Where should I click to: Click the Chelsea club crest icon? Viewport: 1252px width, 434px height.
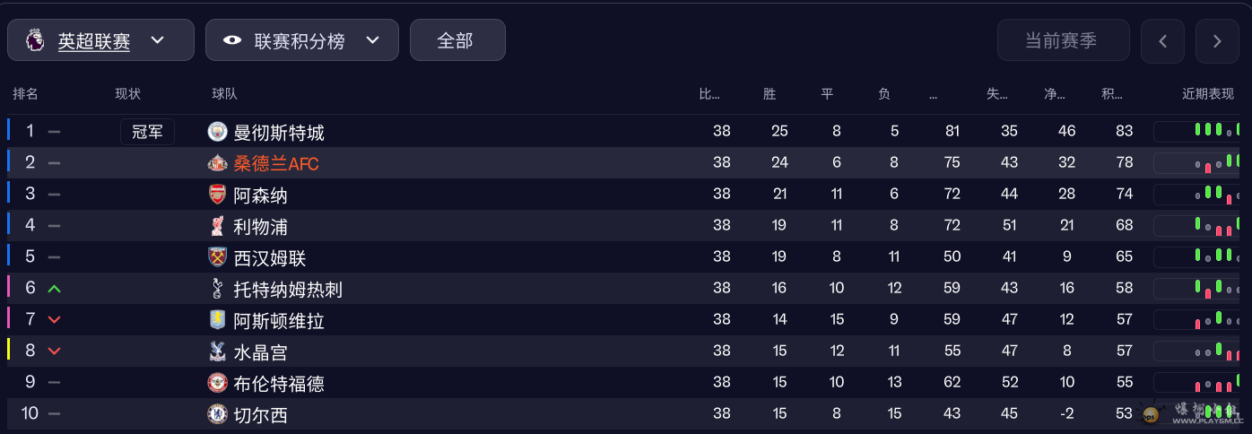click(x=217, y=414)
